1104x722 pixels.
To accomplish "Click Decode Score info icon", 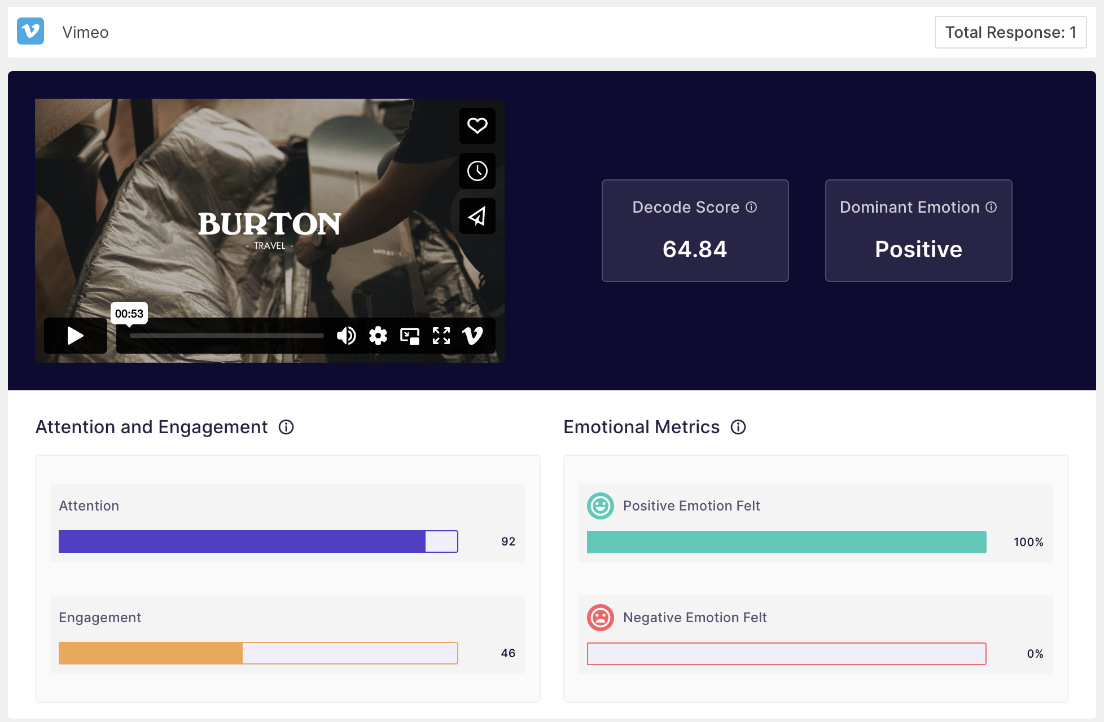I will point(751,207).
